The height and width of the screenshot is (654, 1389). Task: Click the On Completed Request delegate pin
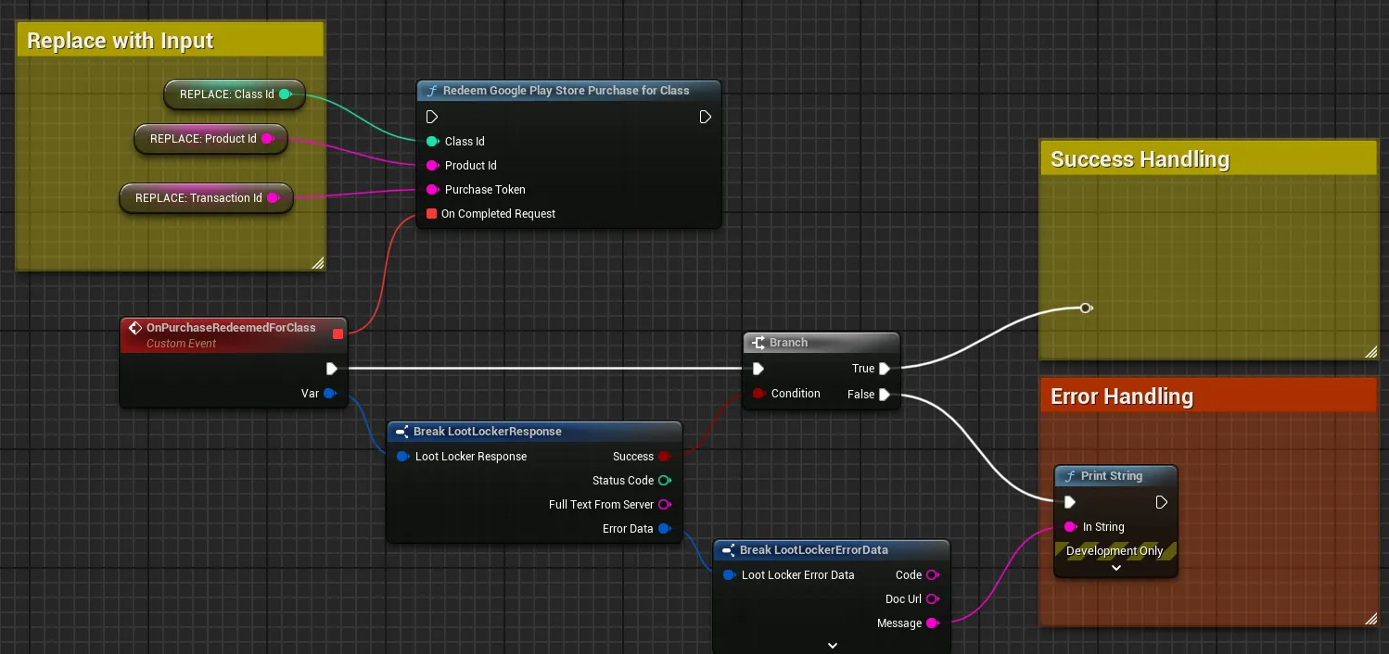431,213
